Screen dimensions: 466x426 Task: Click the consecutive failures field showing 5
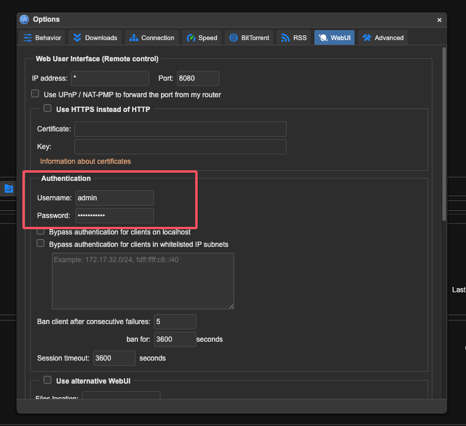coord(175,322)
